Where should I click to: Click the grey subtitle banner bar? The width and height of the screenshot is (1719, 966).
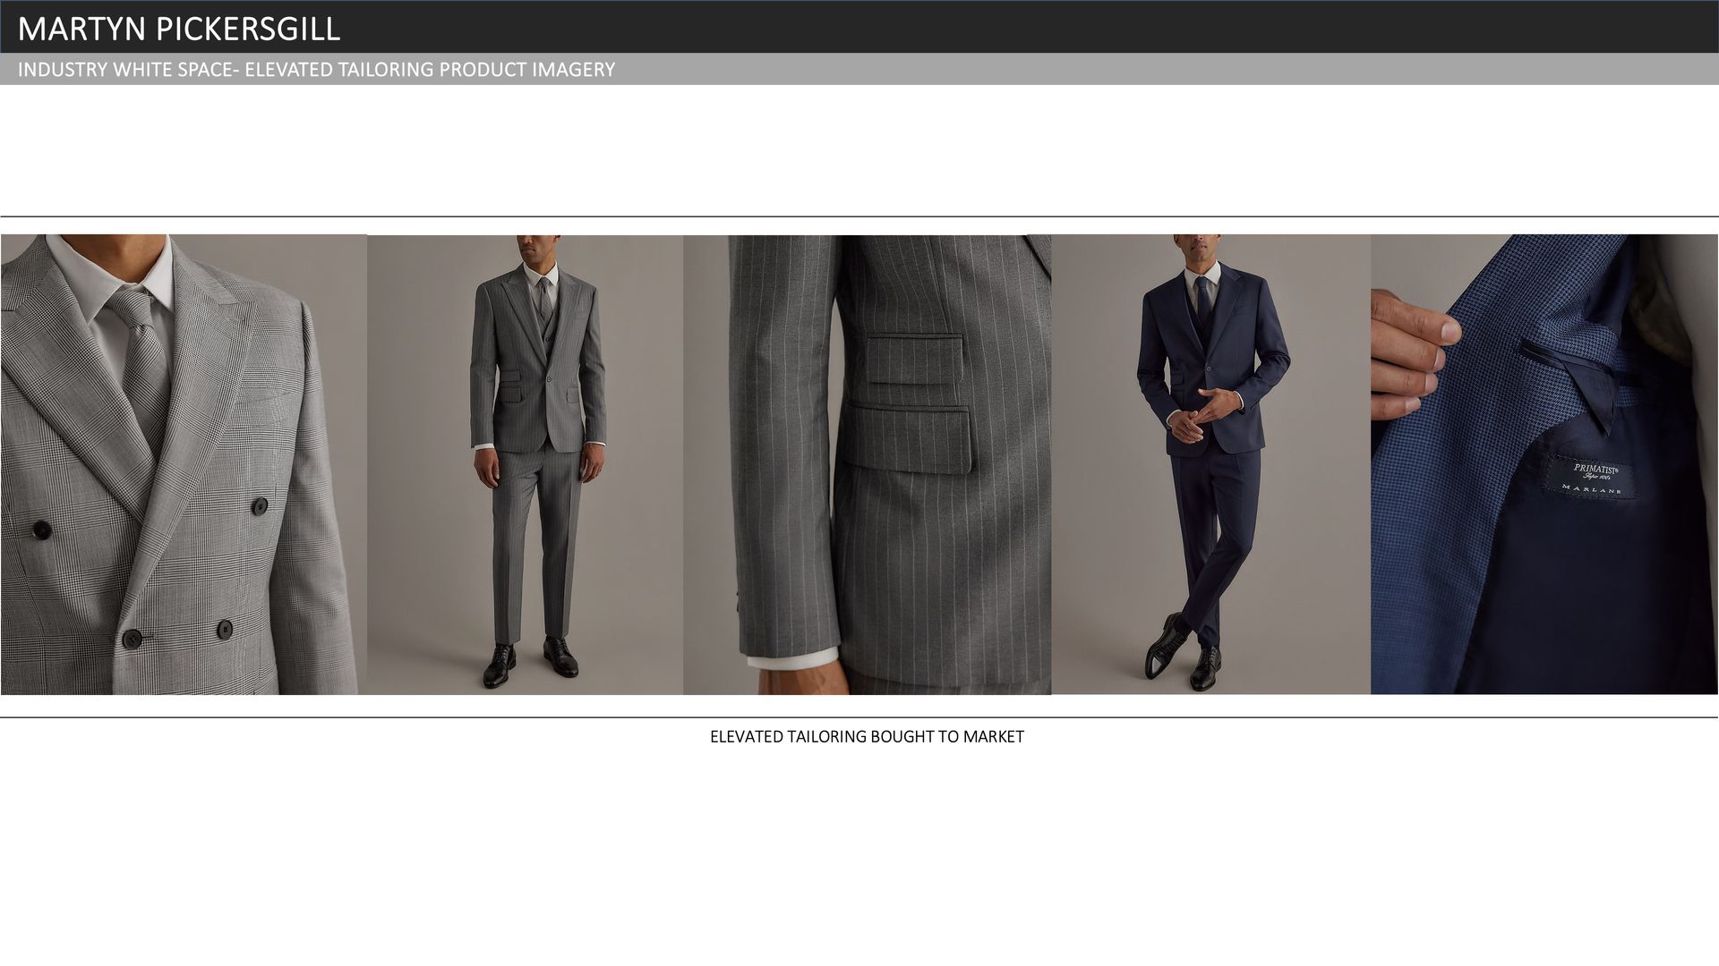tap(1164, 70)
